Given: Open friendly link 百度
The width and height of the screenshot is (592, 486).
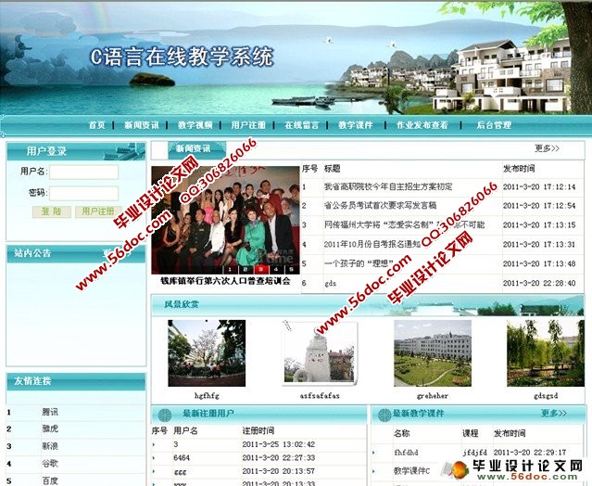Looking at the screenshot, I should click(x=50, y=480).
